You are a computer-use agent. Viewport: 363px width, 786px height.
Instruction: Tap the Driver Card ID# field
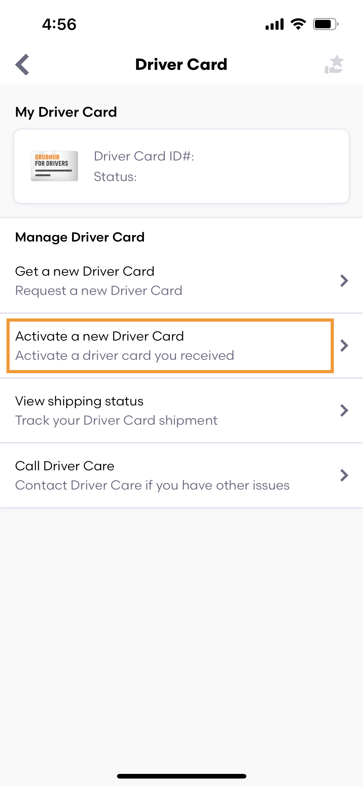[144, 156]
